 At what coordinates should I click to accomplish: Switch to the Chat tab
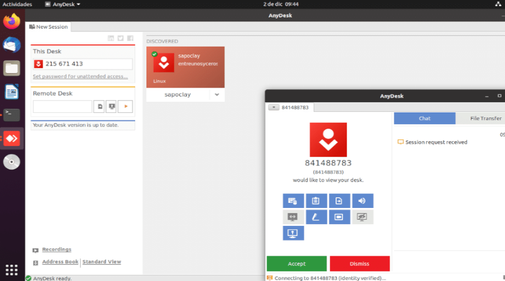tap(425, 119)
